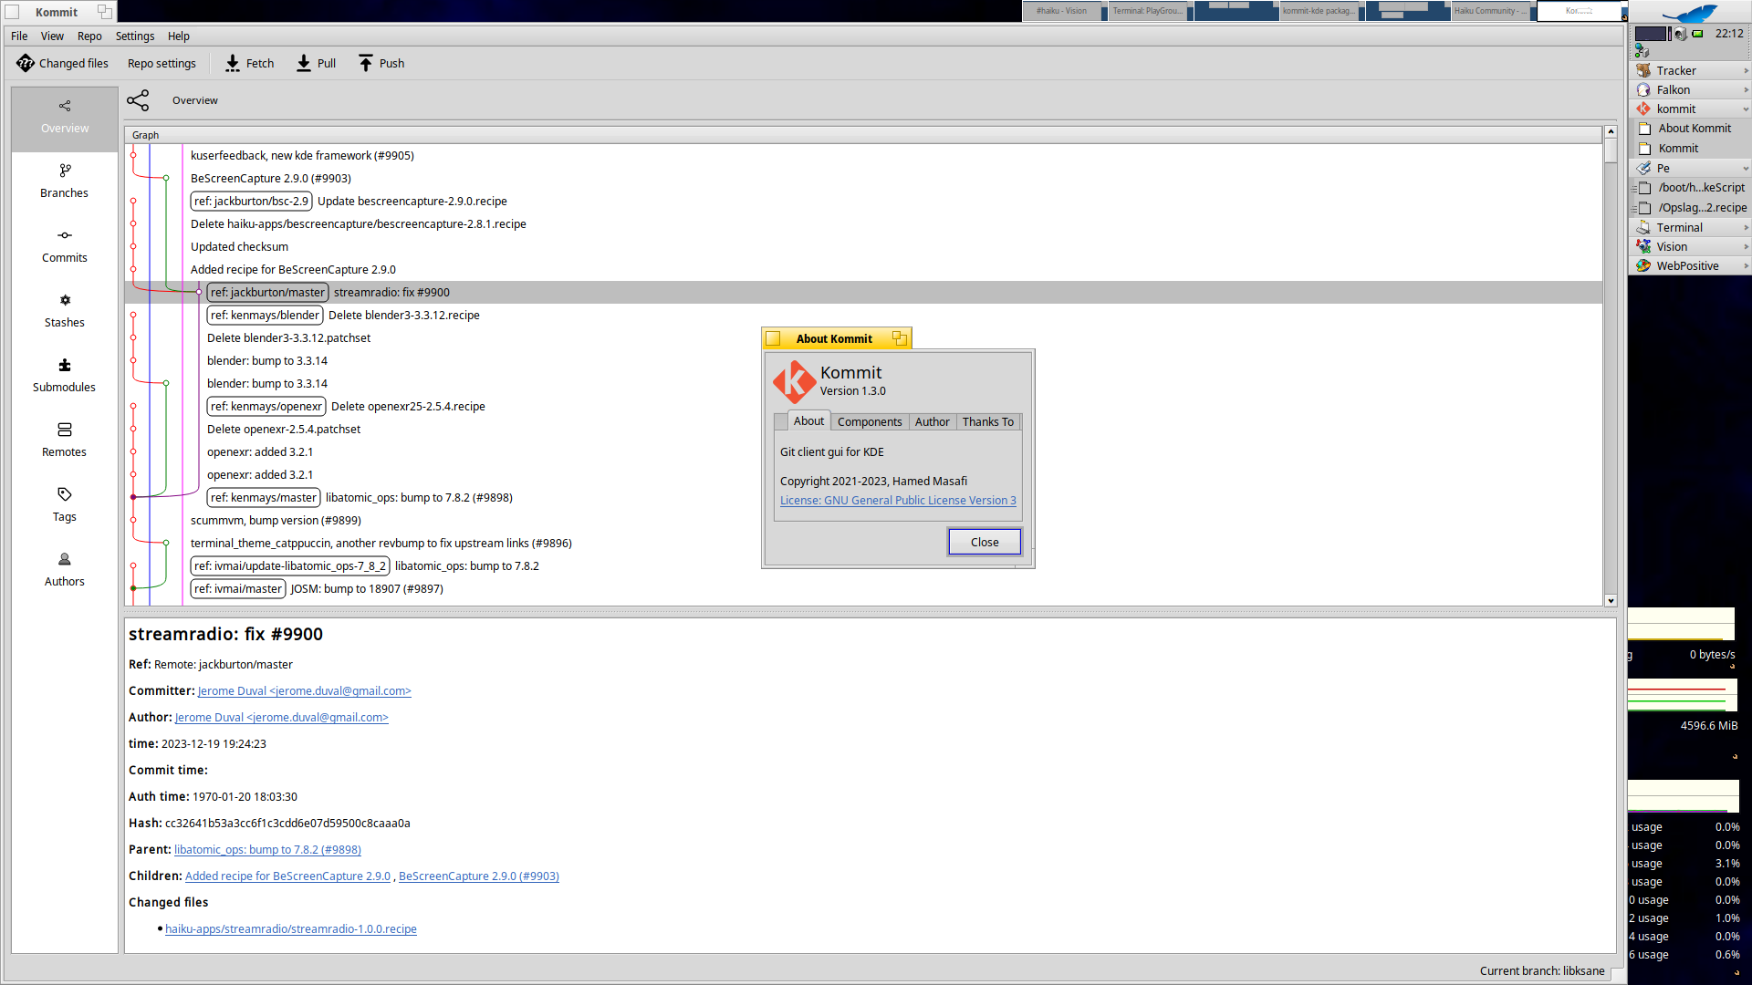Open the Commits sidebar section
Screen dimensions: 1752x985
click(65, 246)
